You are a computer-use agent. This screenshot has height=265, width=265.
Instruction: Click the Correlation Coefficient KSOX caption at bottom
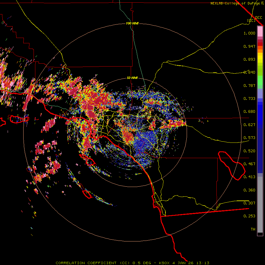132,263
